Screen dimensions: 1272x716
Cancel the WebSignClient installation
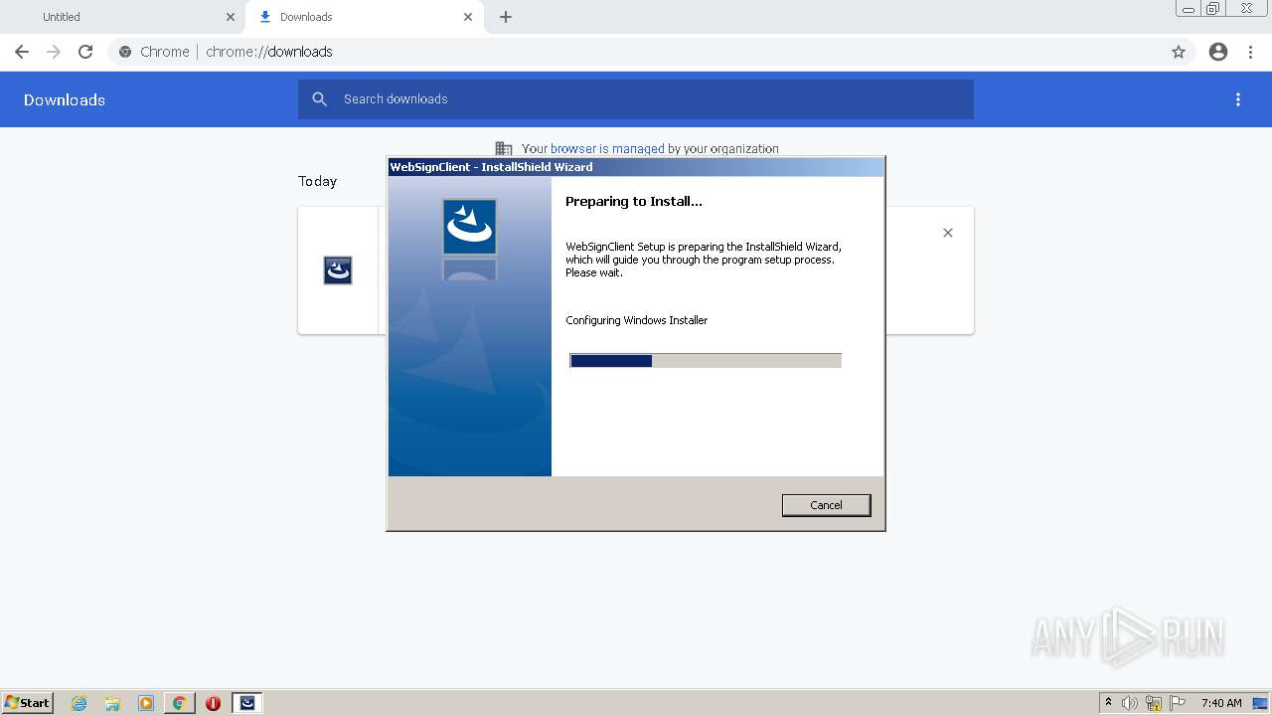pyautogui.click(x=826, y=505)
